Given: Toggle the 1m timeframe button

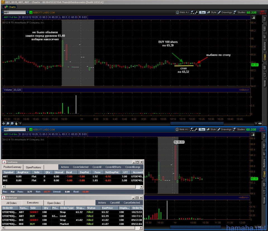Looking at the screenshot, I should pos(202,12).
